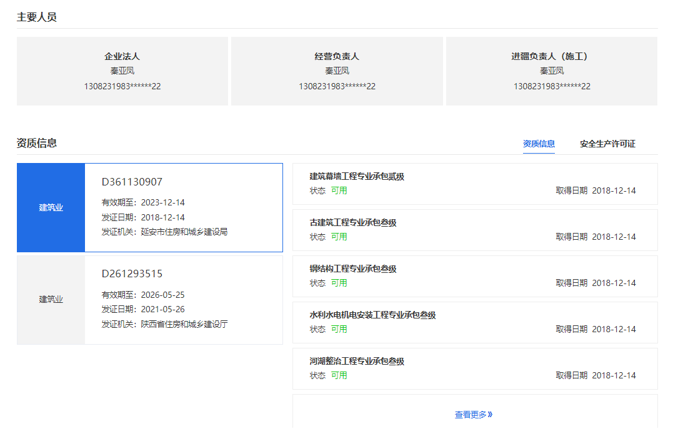Open 钢结构工程专业承包叁级 qualification entry
This screenshot has width=673, height=429.
coord(353,269)
